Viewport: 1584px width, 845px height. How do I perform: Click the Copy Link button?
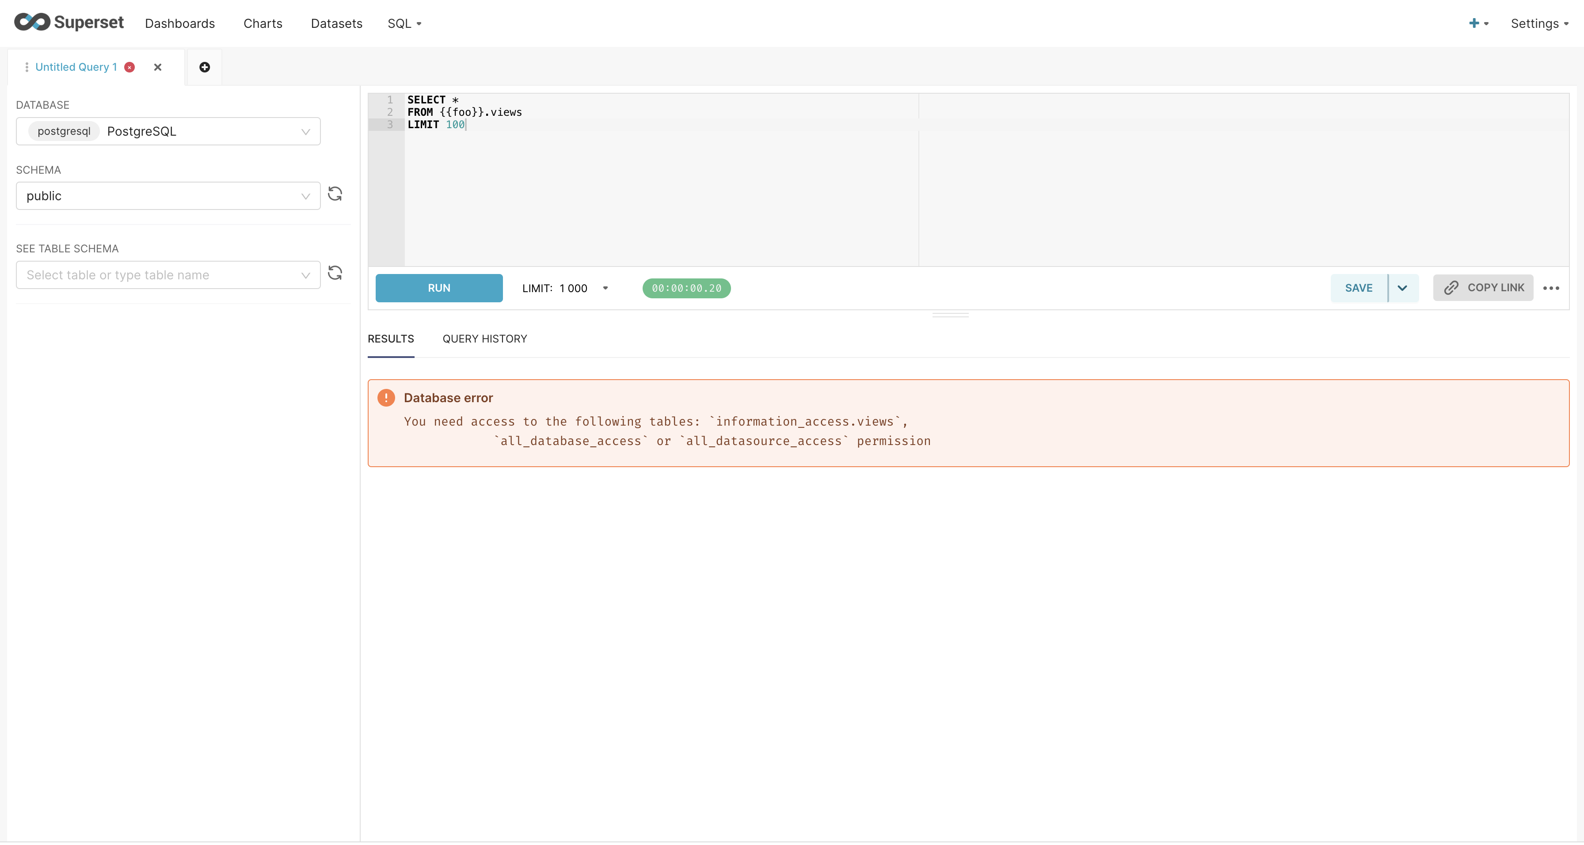click(1482, 288)
